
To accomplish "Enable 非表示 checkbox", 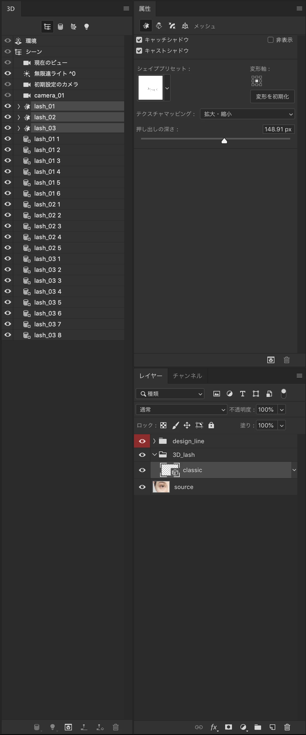I will click(271, 40).
